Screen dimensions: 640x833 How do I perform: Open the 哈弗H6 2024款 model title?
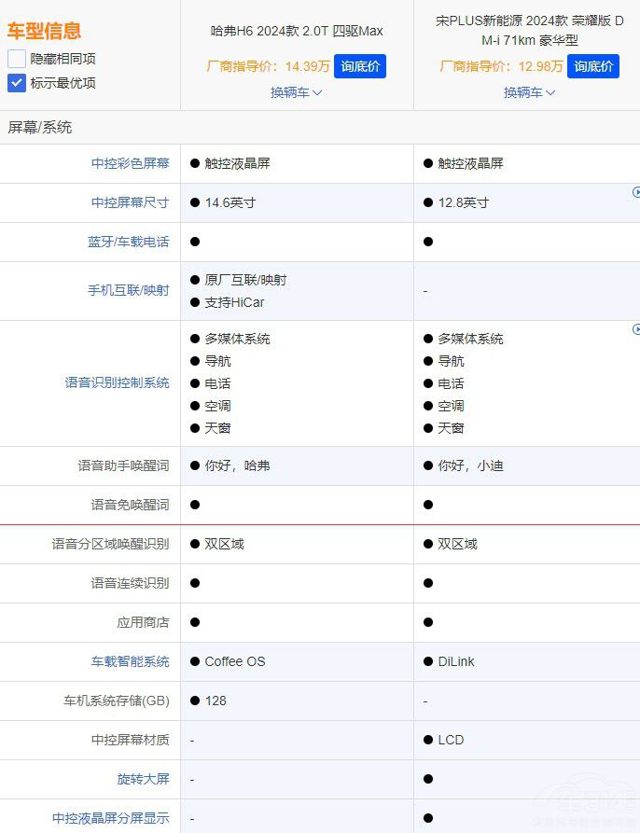(297, 31)
